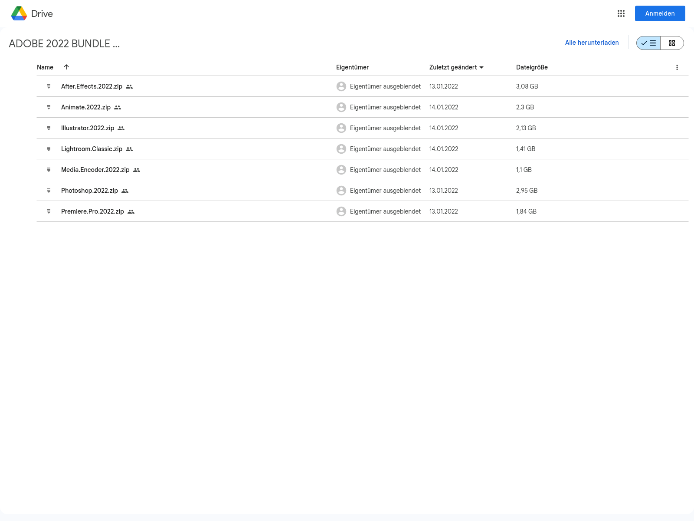Click the 1,41 GB file size
Viewport: 694px width, 521px height.
(x=526, y=149)
